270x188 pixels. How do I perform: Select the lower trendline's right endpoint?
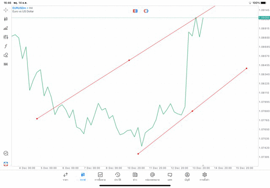point(246,68)
